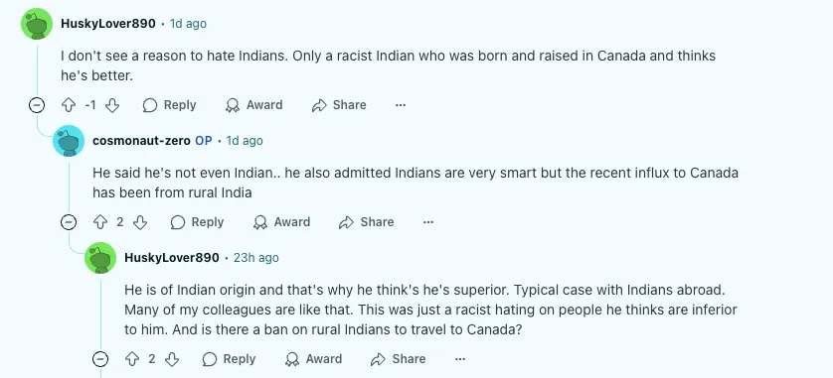833x378 pixels.
Task: Downvote the 23h ago HuskyLover890 comment
Action: click(x=172, y=359)
